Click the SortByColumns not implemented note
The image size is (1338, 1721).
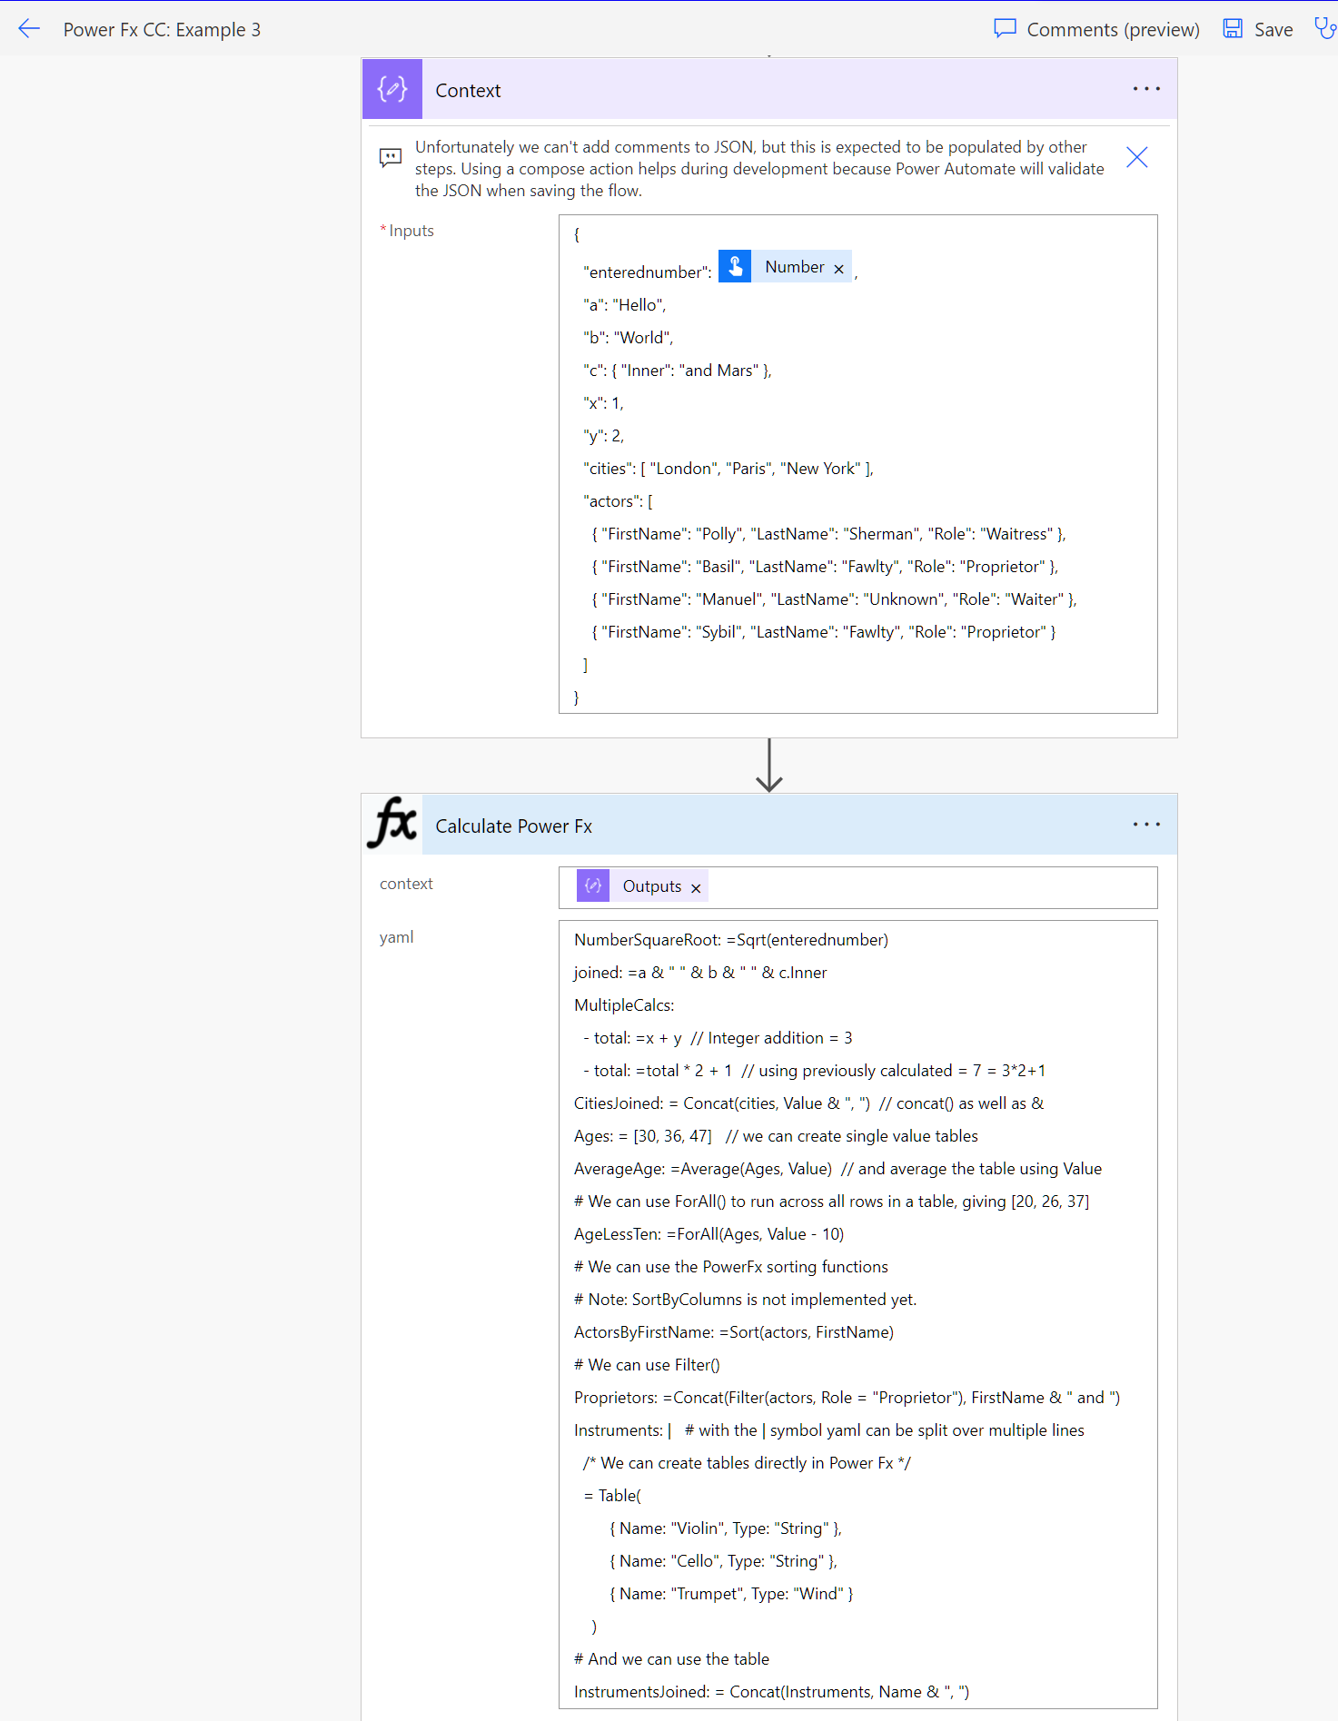point(746,1300)
